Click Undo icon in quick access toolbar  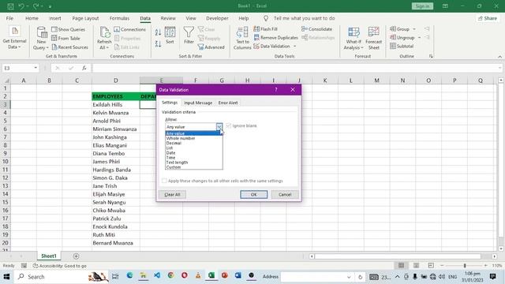coord(21,6)
